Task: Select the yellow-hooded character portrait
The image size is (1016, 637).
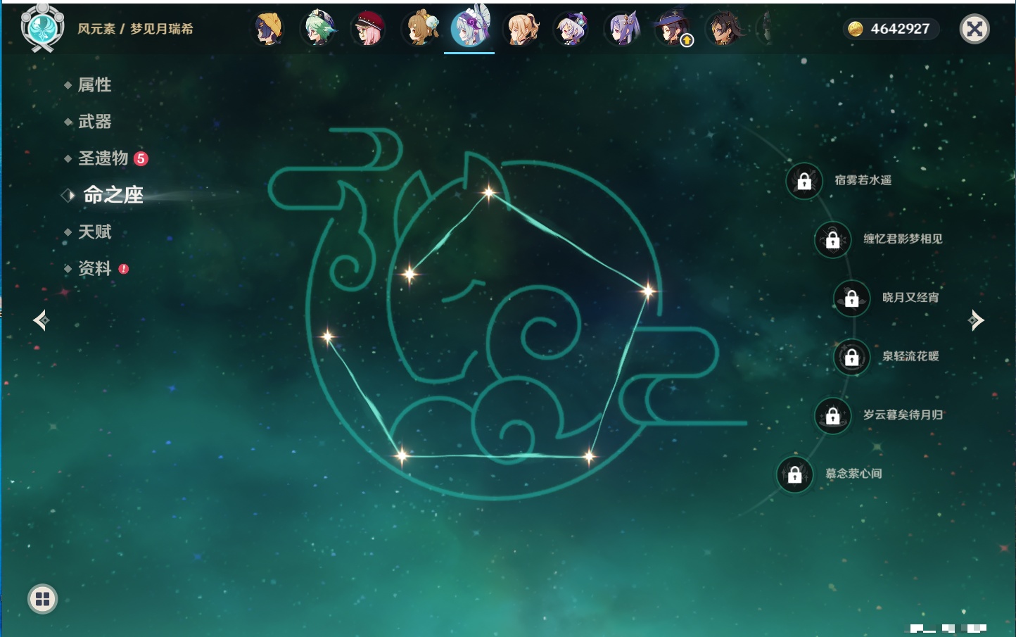Action: point(269,29)
